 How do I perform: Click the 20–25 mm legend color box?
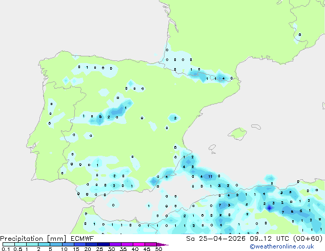(91, 244)
